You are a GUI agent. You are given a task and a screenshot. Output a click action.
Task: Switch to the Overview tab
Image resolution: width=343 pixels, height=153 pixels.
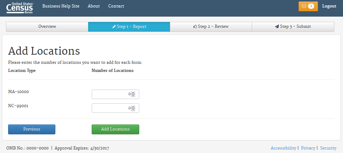click(47, 27)
